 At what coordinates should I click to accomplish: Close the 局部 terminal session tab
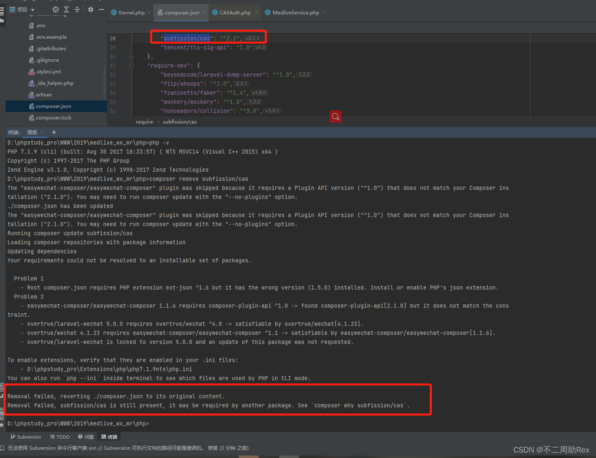[x=42, y=132]
